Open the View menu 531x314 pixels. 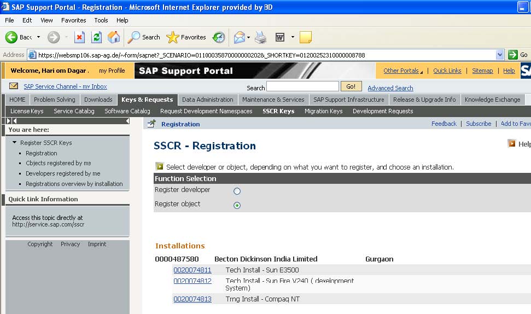(x=46, y=20)
